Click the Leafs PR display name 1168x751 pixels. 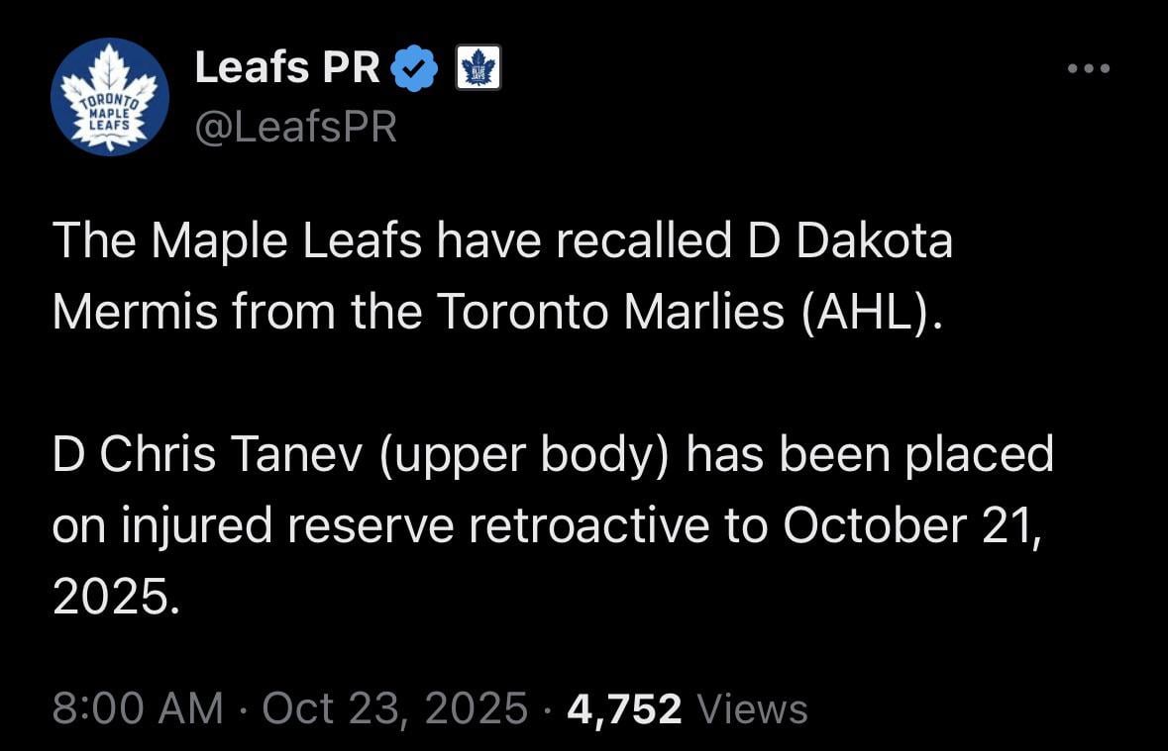287,66
